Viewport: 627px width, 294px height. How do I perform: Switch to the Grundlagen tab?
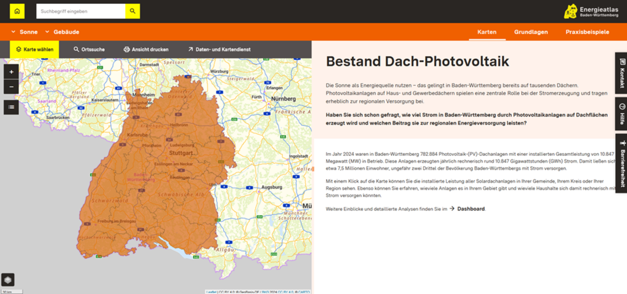coord(531,32)
